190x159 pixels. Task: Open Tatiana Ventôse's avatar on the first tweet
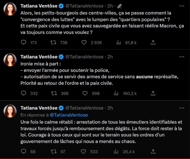10,9
